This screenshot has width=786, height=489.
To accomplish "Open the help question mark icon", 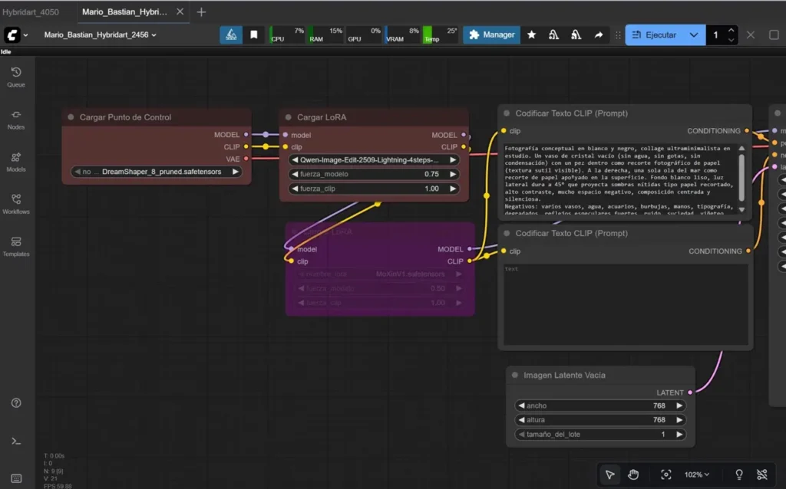I will click(x=16, y=403).
